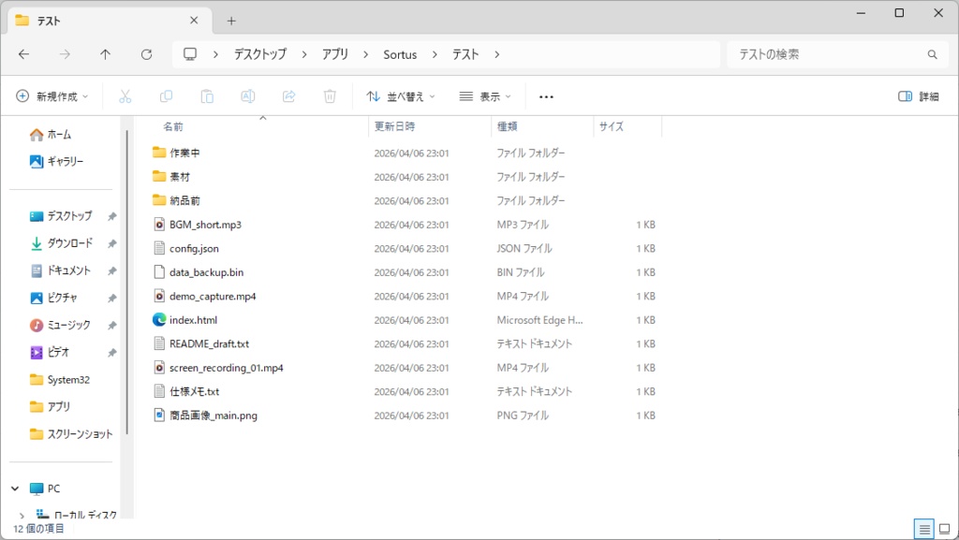Viewport: 959px width, 540px height.
Task: Switch to large thumbnails view in status bar
Action: [x=944, y=529]
